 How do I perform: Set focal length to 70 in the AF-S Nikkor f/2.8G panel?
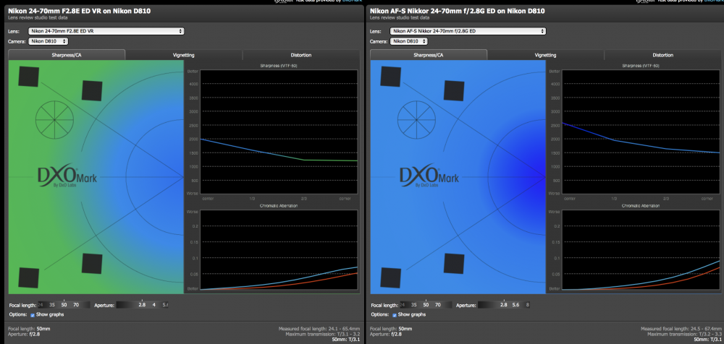[x=438, y=305]
